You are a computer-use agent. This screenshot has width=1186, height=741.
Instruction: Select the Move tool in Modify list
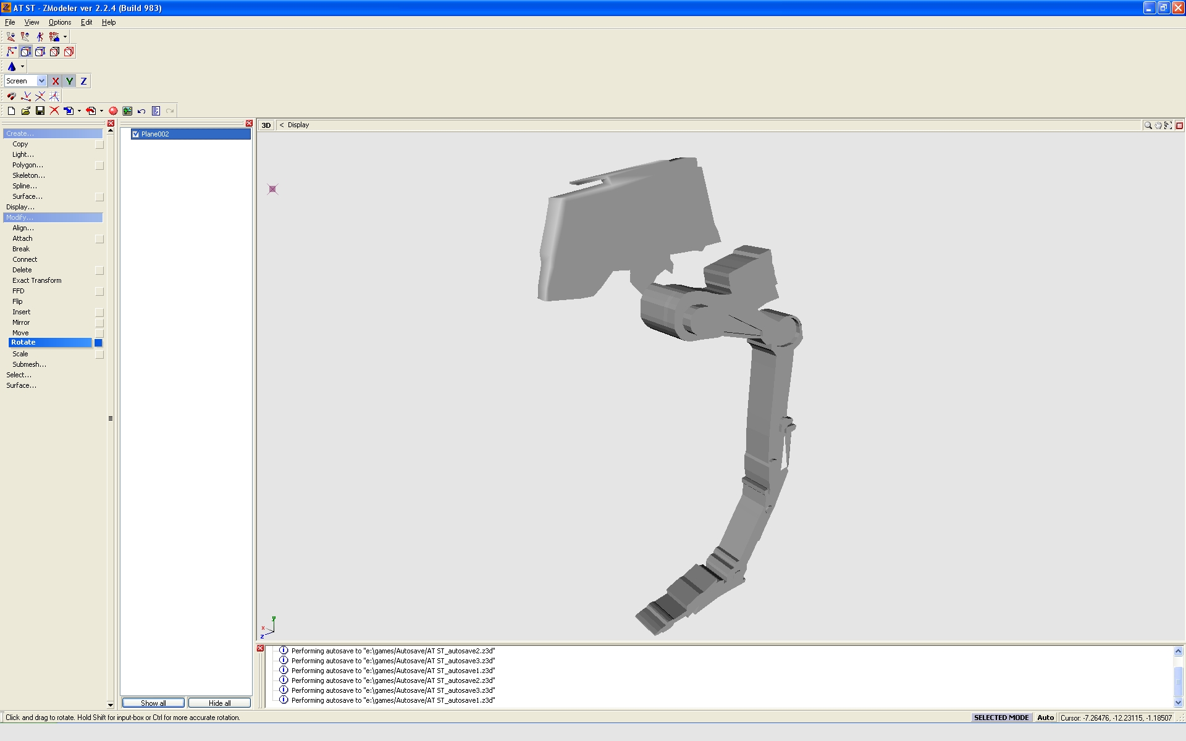tap(20, 333)
